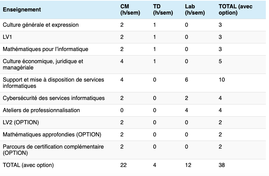Select the Culture générale et expression row label
269x176 pixels.
[x=41, y=25]
